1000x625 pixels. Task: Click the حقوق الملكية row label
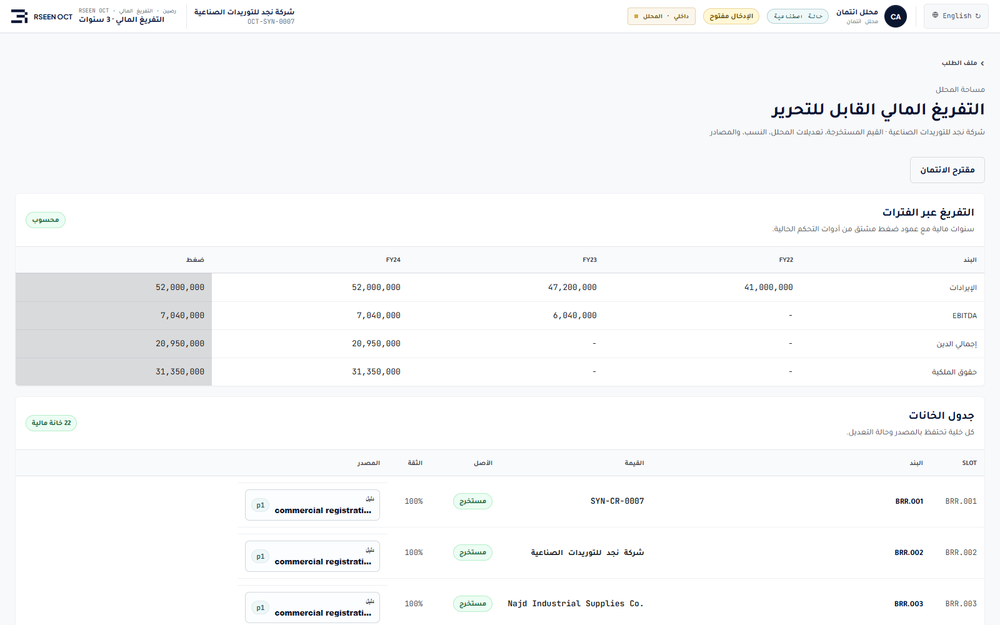[x=954, y=372]
